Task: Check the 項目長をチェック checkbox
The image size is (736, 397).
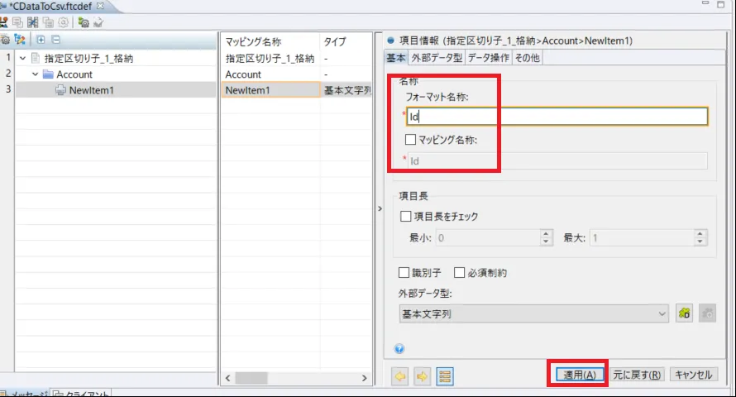Action: pos(405,217)
